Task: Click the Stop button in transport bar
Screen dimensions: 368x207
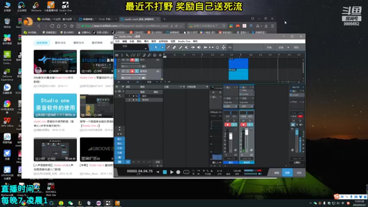Action: click(x=165, y=172)
